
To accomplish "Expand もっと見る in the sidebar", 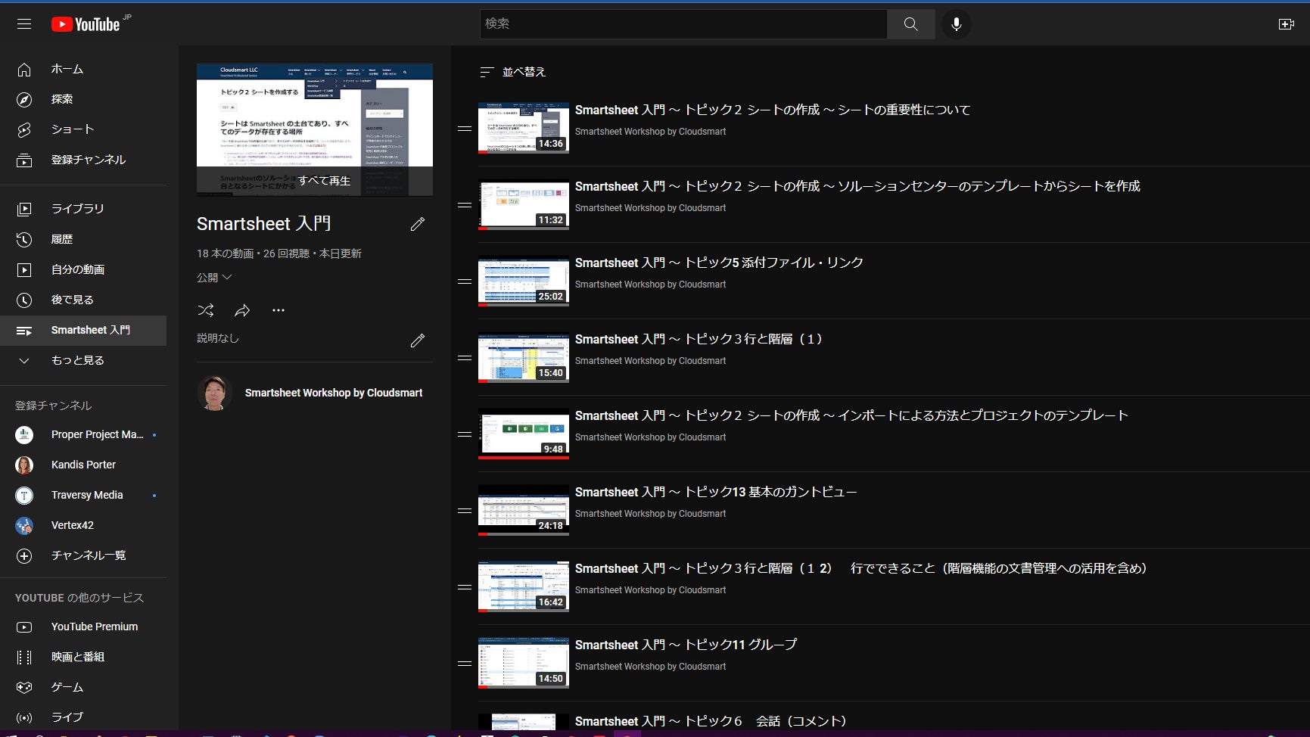I will point(83,360).
